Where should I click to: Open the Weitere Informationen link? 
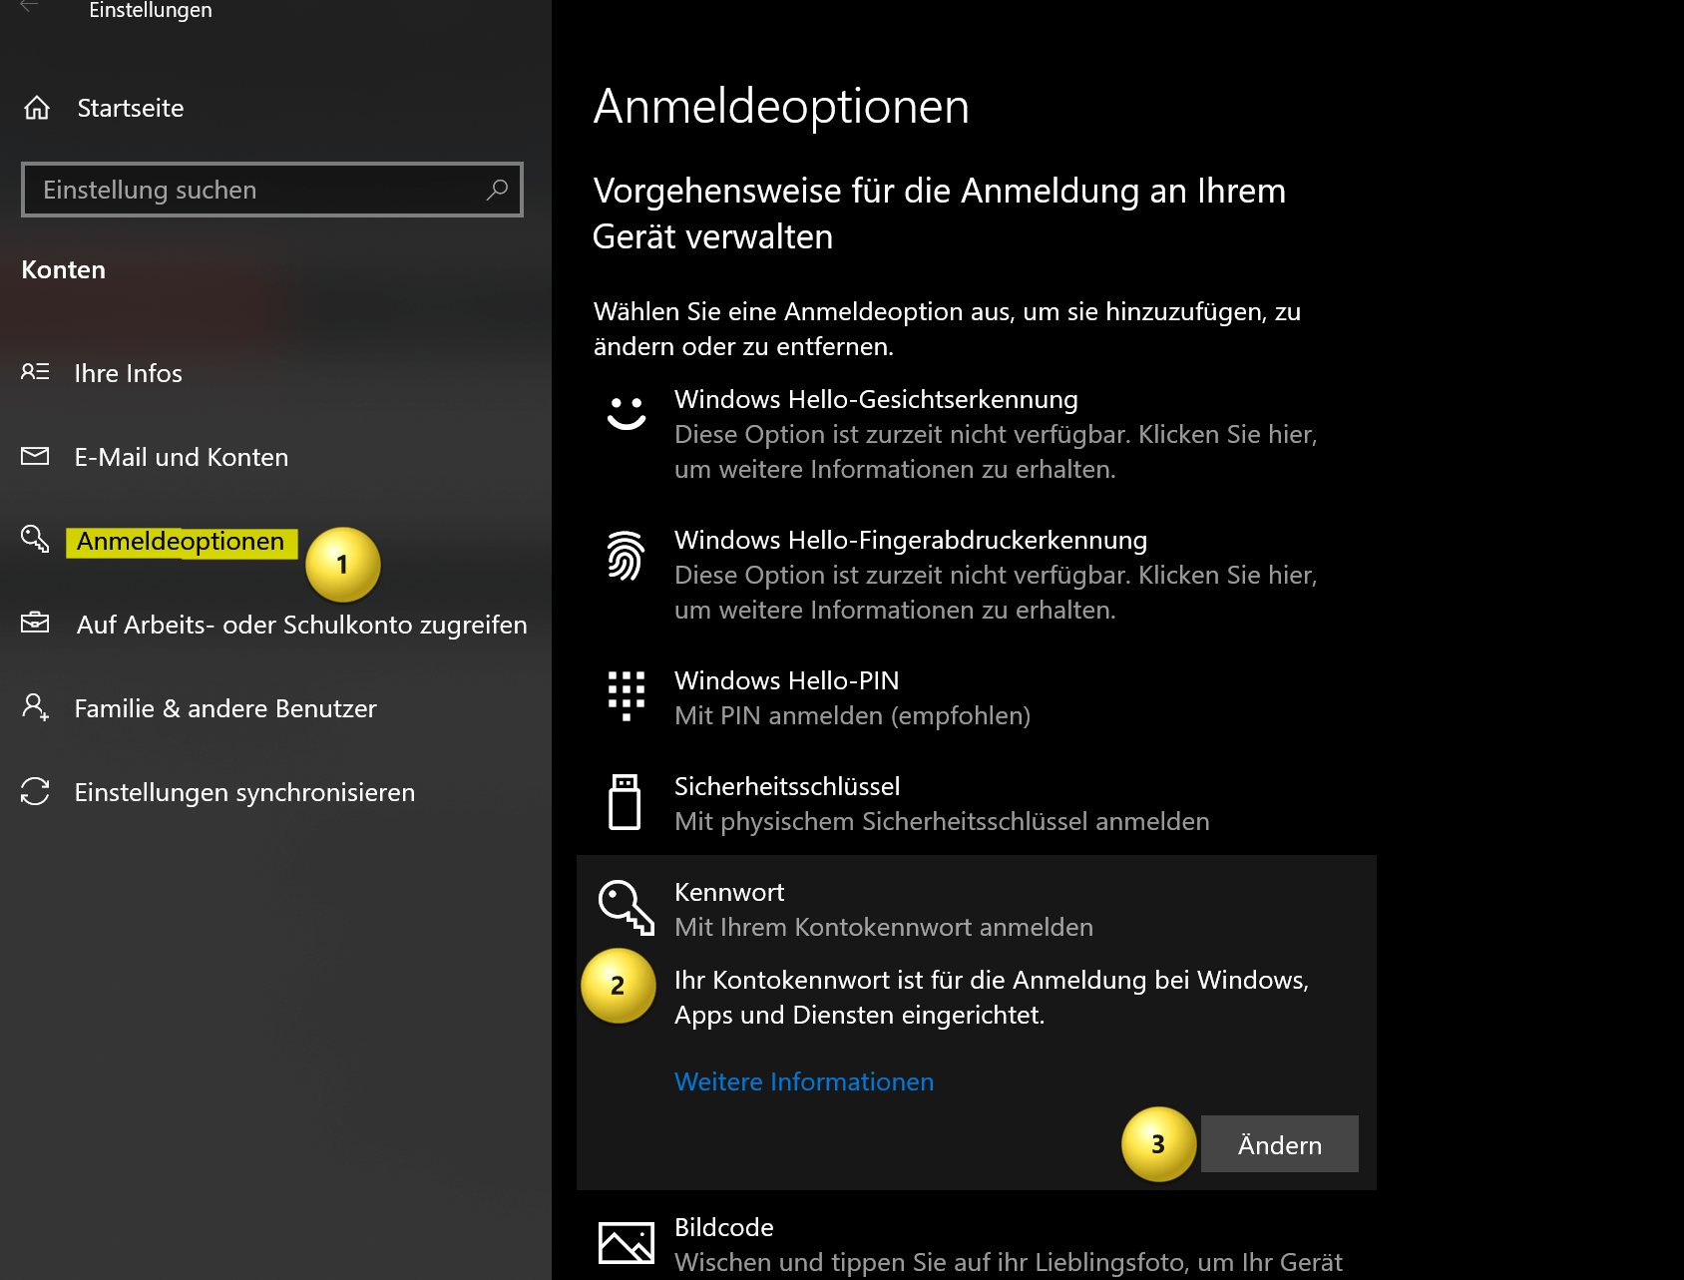coord(804,1081)
